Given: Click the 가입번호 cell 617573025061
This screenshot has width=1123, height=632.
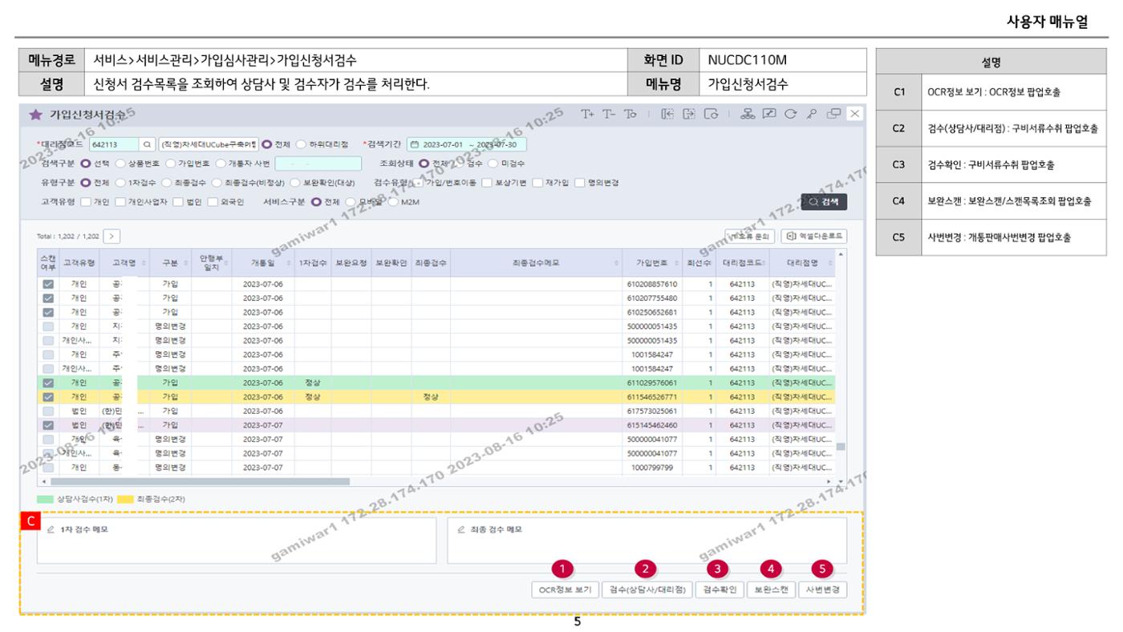Looking at the screenshot, I should [x=651, y=411].
